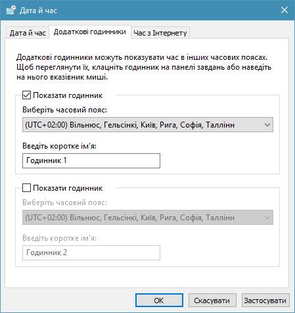Apply changes with Застосувати button
This screenshot has width=295, height=313.
tap(265, 301)
